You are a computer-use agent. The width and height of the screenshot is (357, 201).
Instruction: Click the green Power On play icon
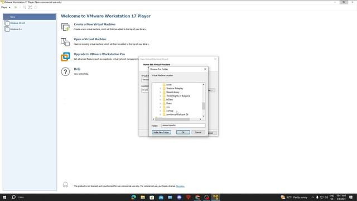point(16,7)
